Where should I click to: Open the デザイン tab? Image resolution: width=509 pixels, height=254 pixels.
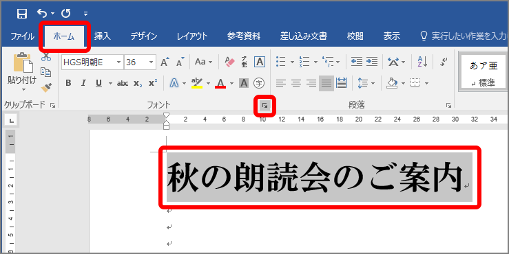[144, 36]
